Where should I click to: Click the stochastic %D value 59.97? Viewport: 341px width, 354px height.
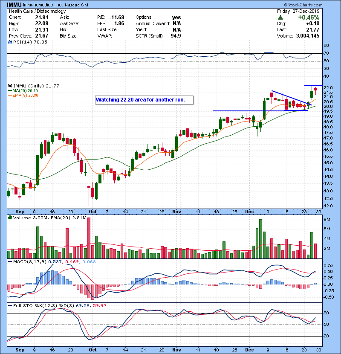click(99, 306)
